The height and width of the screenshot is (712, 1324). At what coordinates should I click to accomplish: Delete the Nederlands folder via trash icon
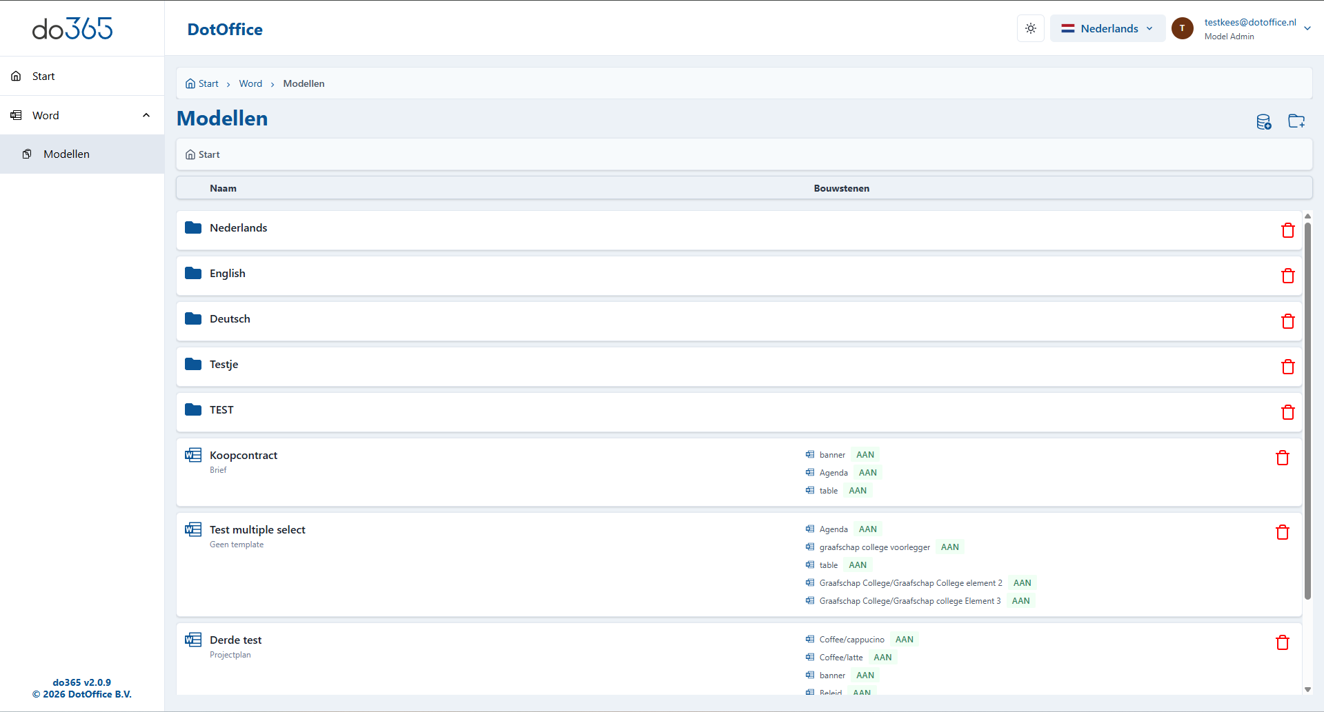point(1287,230)
